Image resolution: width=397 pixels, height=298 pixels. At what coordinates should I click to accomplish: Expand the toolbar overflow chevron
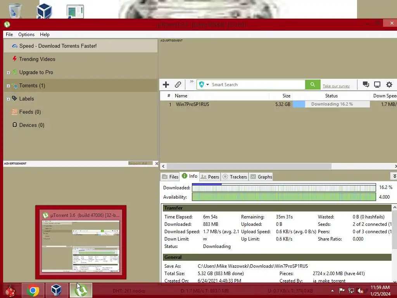pos(192,81)
